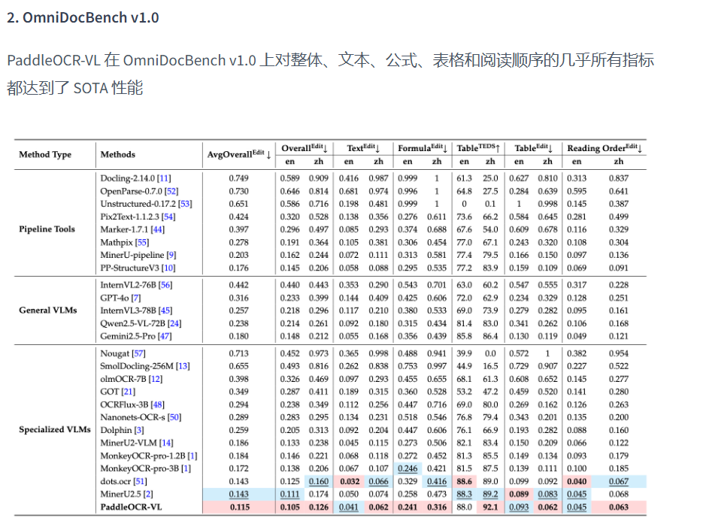Open citation [9] next to MinerU-pipeline
Viewport: 703px width, 530px height.
(x=171, y=255)
